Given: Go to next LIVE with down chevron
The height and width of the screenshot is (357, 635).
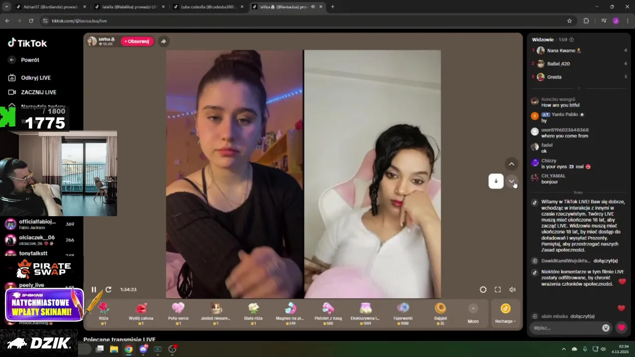Looking at the screenshot, I should tap(511, 181).
